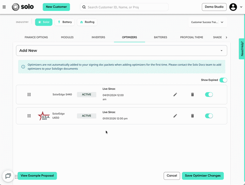Click the Solo logo
This screenshot has height=185, width=245.
pyautogui.click(x=23, y=7)
